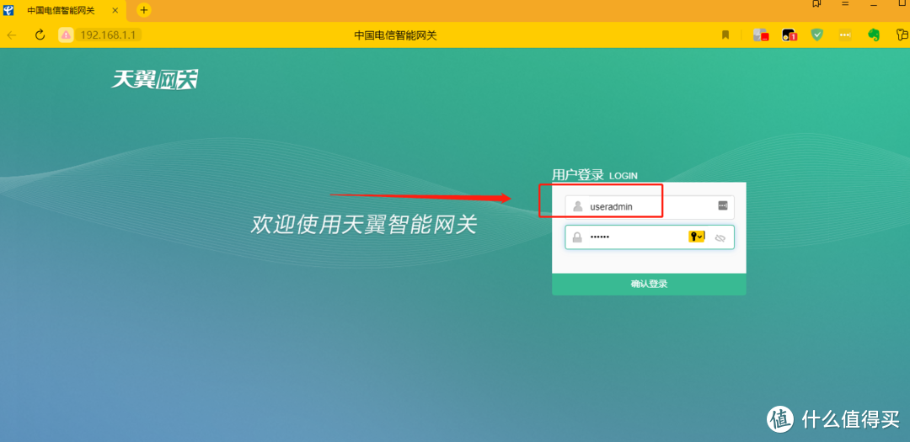
Task: Open the insecure-site warning triangle icon
Action: click(x=66, y=35)
